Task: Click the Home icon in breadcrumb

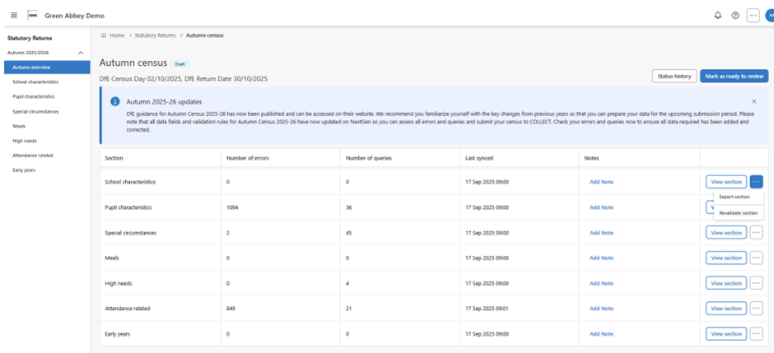Action: point(103,35)
